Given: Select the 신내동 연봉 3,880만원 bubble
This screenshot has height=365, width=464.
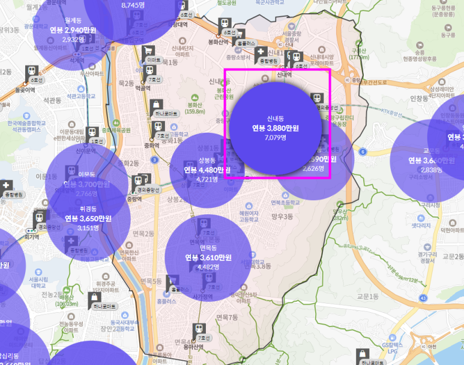Looking at the screenshot, I should 276,129.
